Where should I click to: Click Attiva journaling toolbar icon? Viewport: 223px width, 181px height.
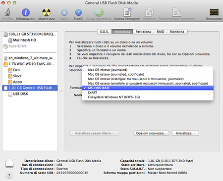click(x=99, y=12)
